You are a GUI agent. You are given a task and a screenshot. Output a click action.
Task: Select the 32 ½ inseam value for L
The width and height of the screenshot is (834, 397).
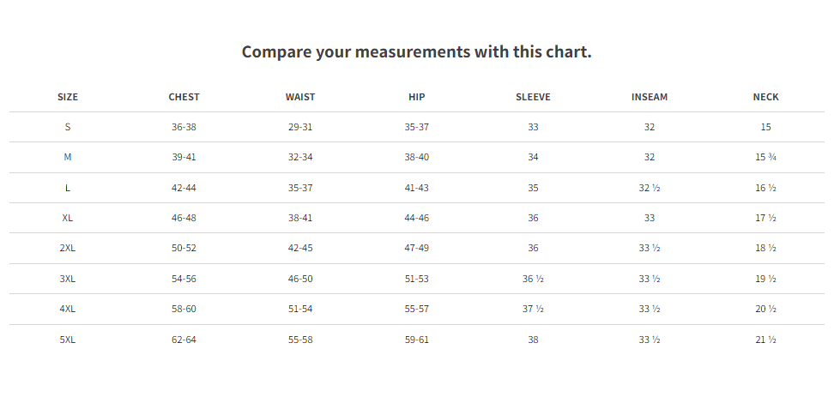click(x=650, y=188)
